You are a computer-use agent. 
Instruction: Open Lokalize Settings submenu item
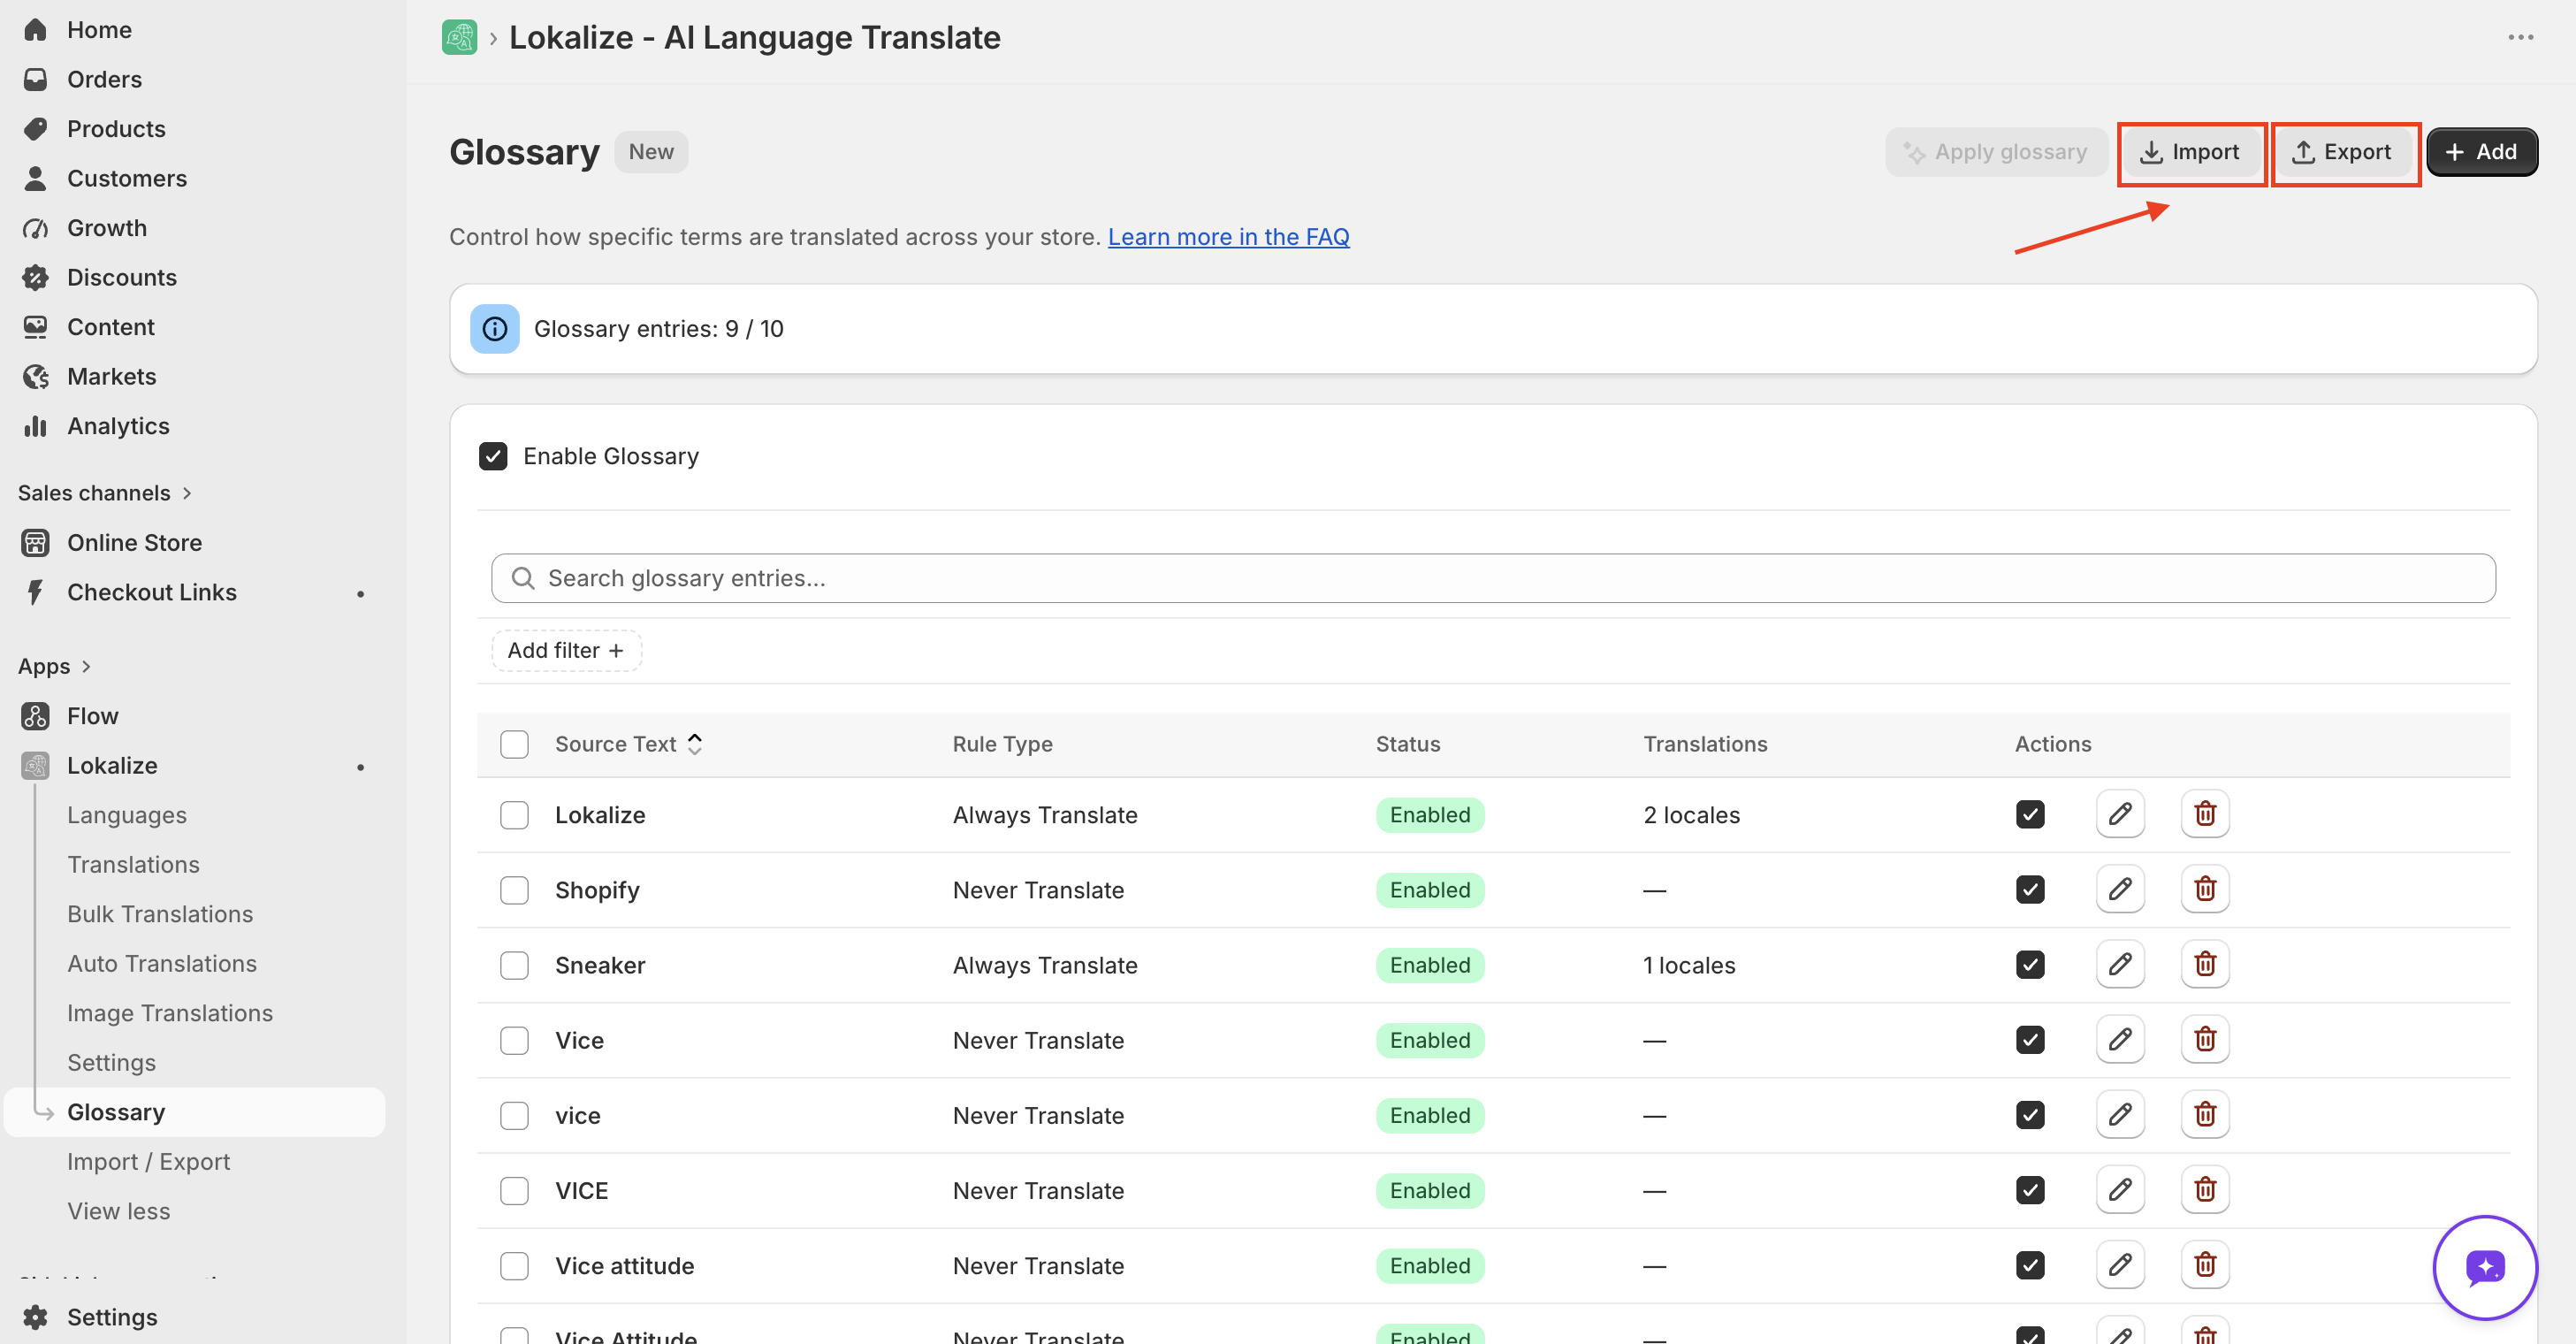[111, 1062]
